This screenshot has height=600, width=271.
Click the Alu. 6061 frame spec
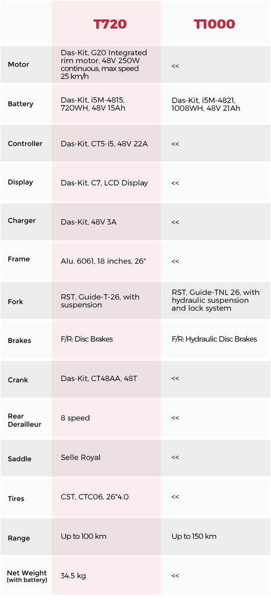103,261
